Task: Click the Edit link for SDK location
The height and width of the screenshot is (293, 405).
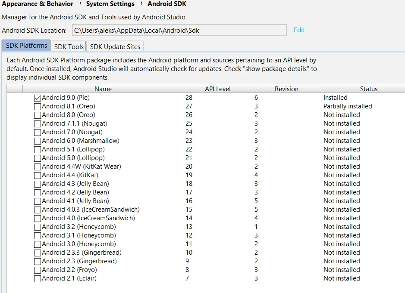Action: [299, 30]
